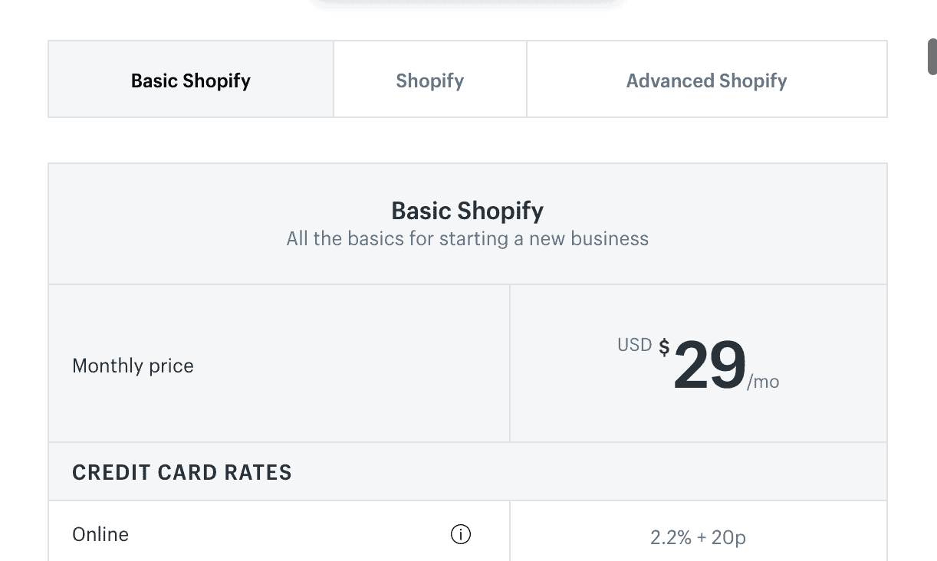Click the Basic Shopify plan heading

[x=468, y=211]
